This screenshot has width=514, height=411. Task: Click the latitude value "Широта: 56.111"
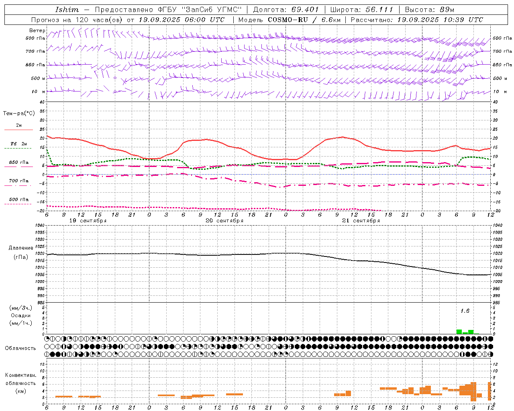362,10
